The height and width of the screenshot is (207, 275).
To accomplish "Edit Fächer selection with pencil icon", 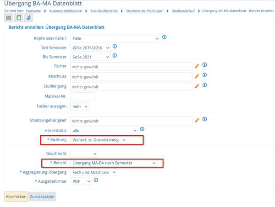I will (x=197, y=66).
